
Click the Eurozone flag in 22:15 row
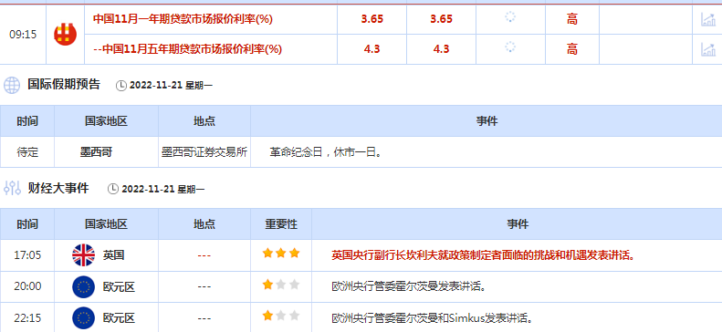click(83, 318)
